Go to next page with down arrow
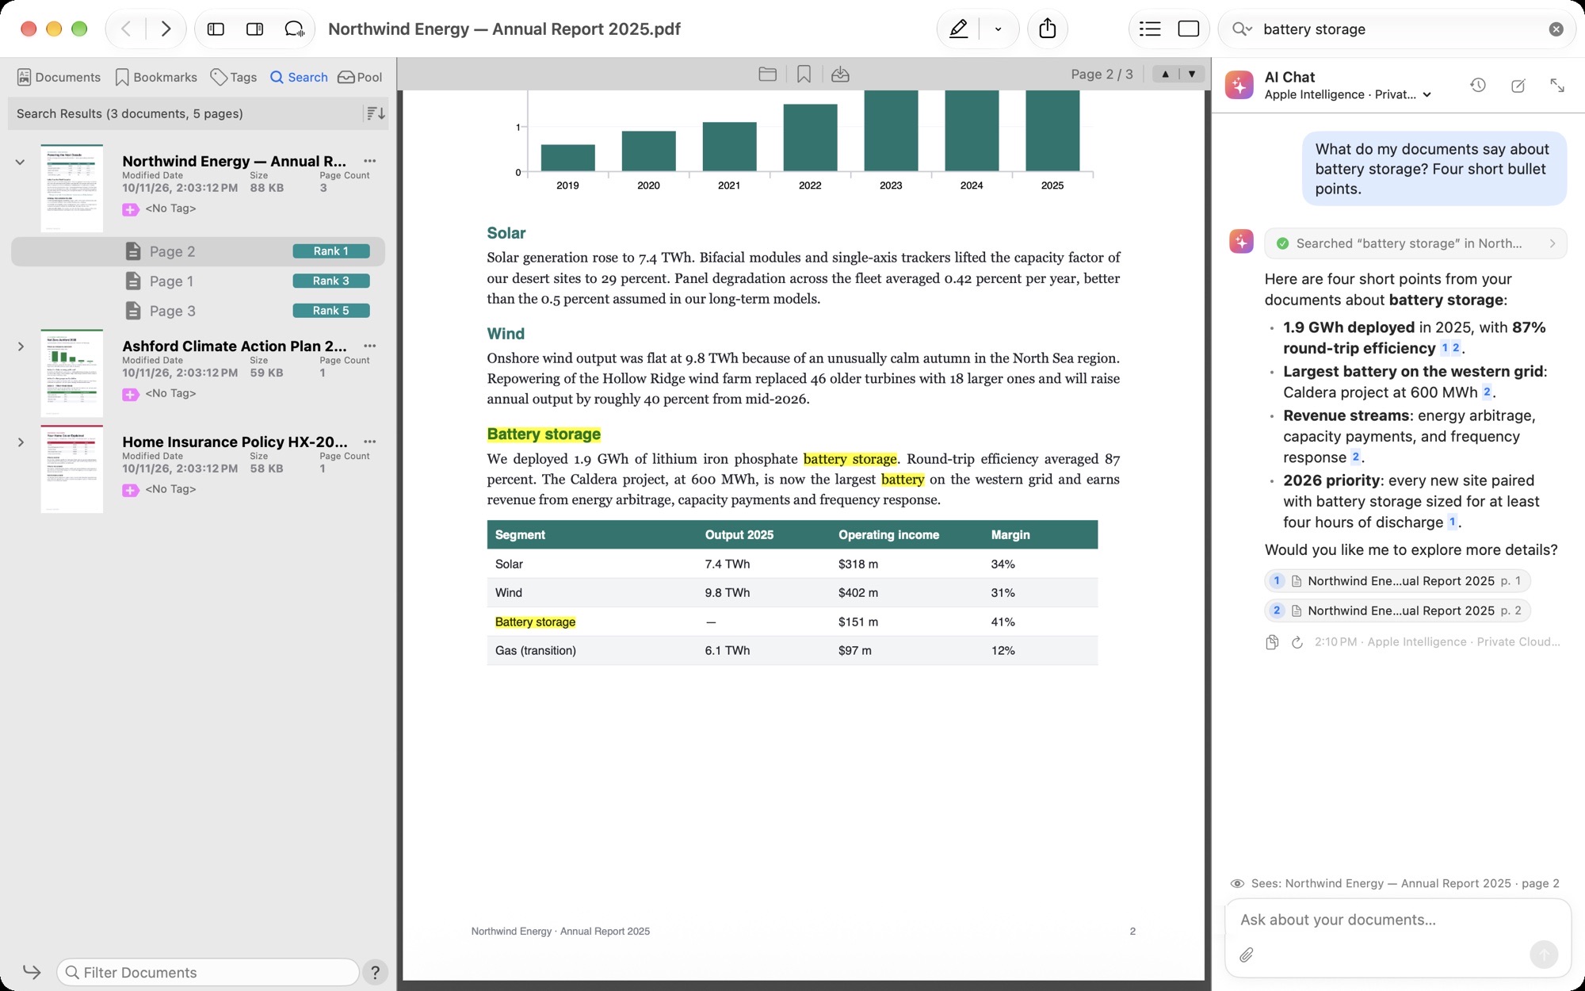Image resolution: width=1585 pixels, height=991 pixels. click(1192, 74)
